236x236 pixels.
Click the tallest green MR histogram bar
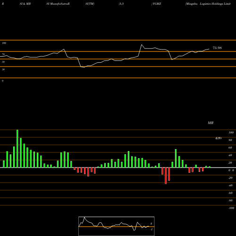pos(17,149)
